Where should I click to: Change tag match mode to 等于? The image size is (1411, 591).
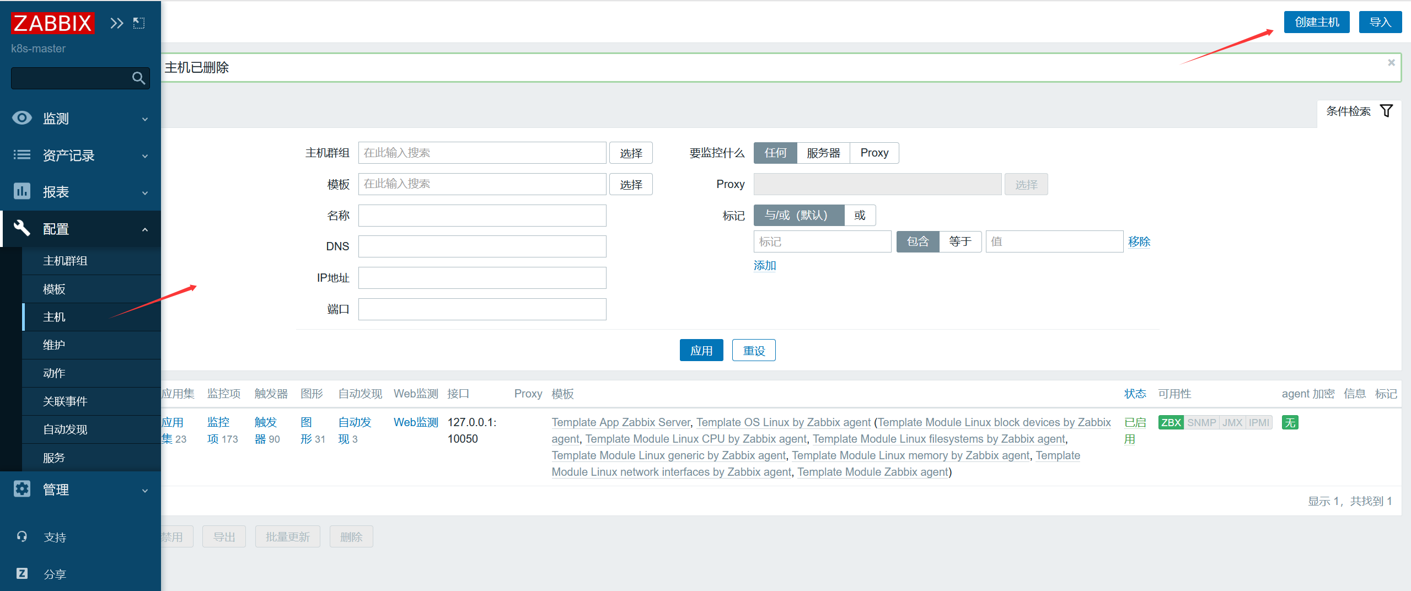[961, 241]
